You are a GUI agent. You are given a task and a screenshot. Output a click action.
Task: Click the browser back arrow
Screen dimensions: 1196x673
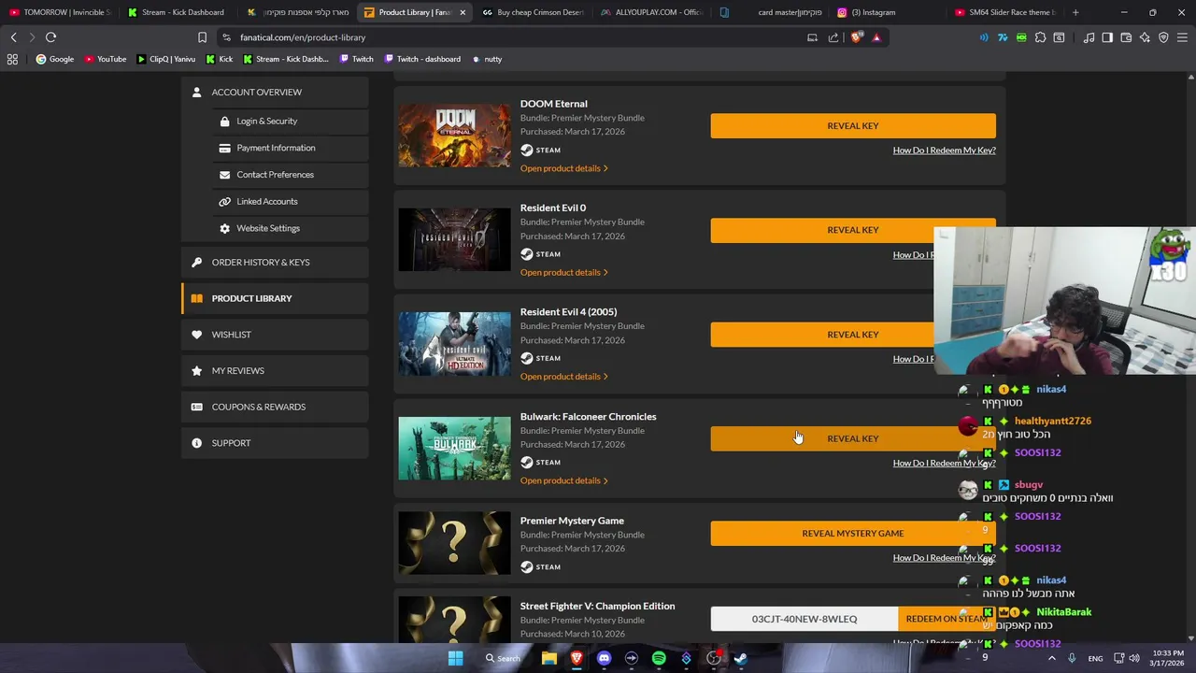pyautogui.click(x=13, y=37)
